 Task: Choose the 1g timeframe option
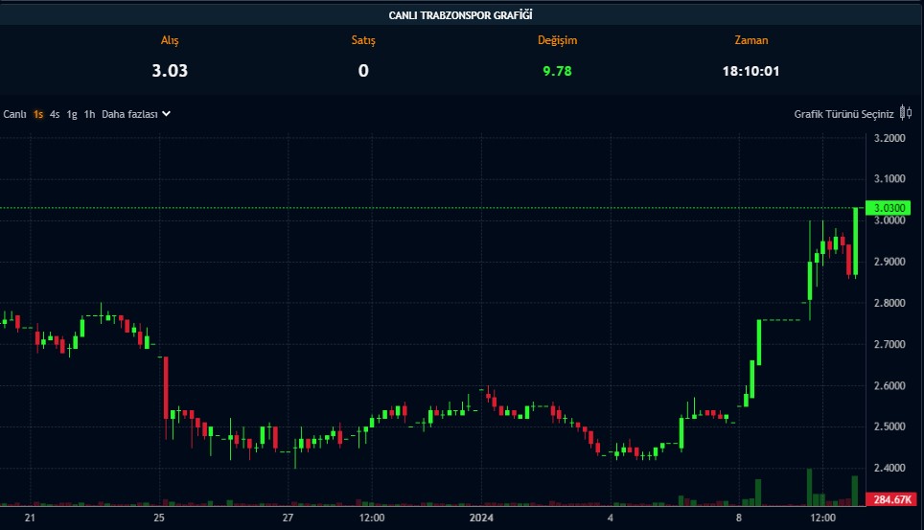coord(72,114)
